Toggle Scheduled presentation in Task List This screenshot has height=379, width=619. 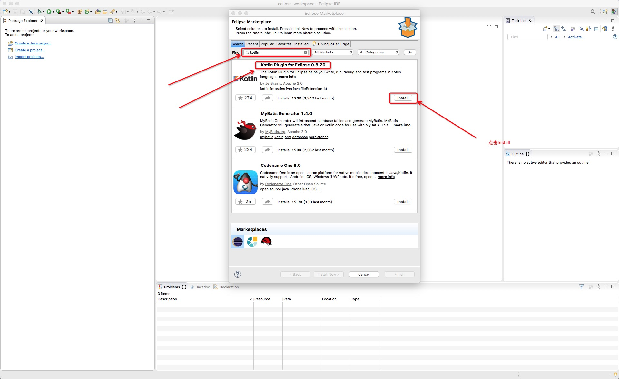(x=564, y=29)
